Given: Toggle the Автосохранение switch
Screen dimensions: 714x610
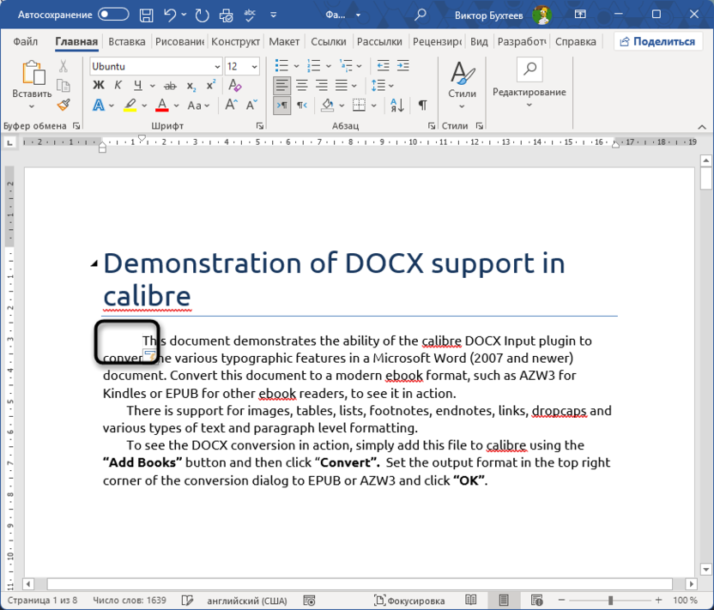Looking at the screenshot, I should click(x=113, y=15).
